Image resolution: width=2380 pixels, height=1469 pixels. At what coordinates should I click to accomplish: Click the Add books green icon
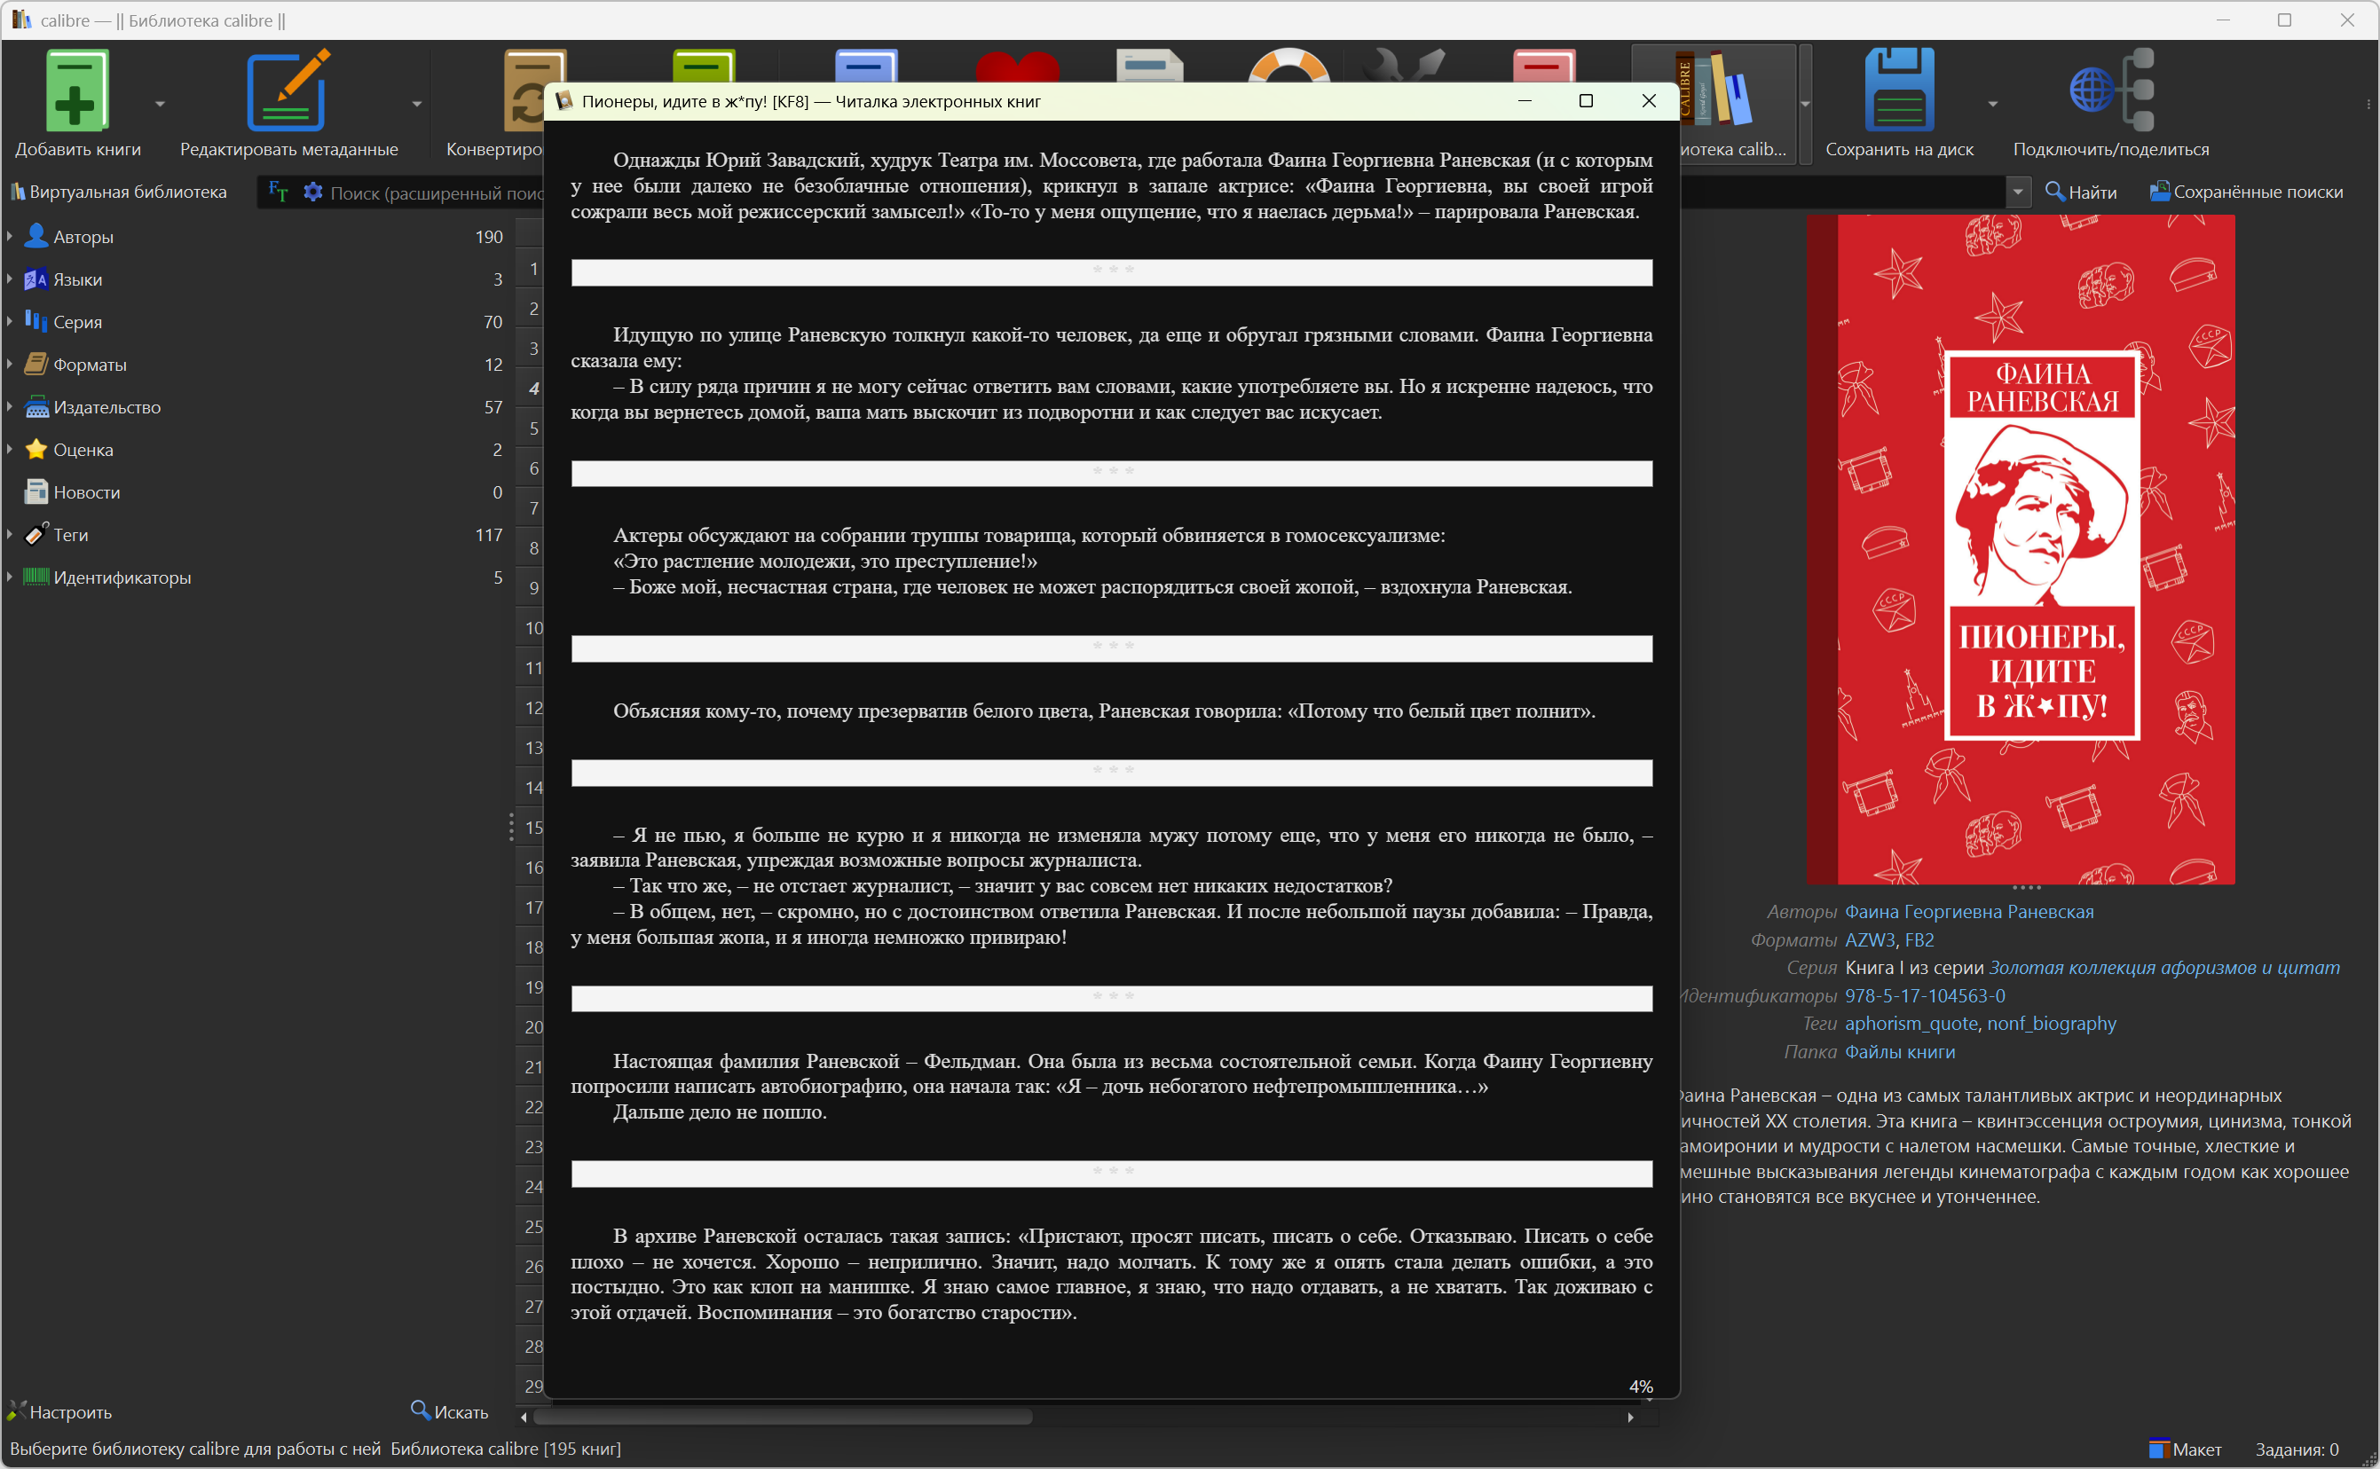77,90
